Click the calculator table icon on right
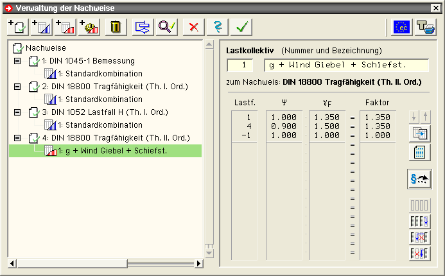Viewport: 445px width, 276px height. tap(420, 153)
